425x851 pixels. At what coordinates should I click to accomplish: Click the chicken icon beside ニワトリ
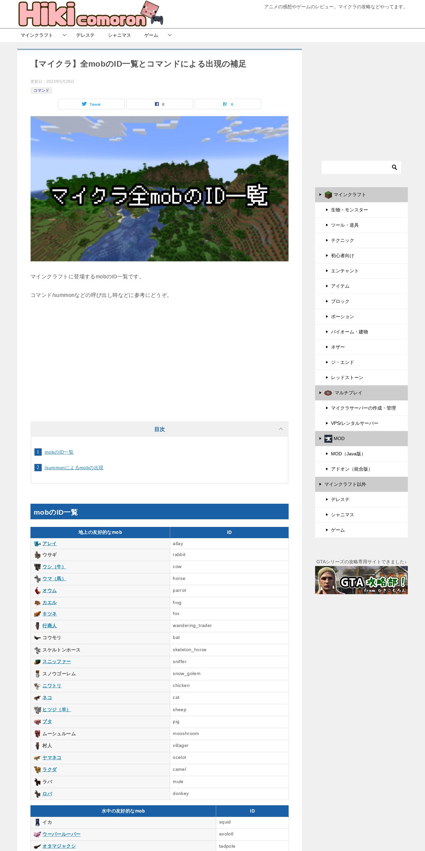pyautogui.click(x=37, y=686)
